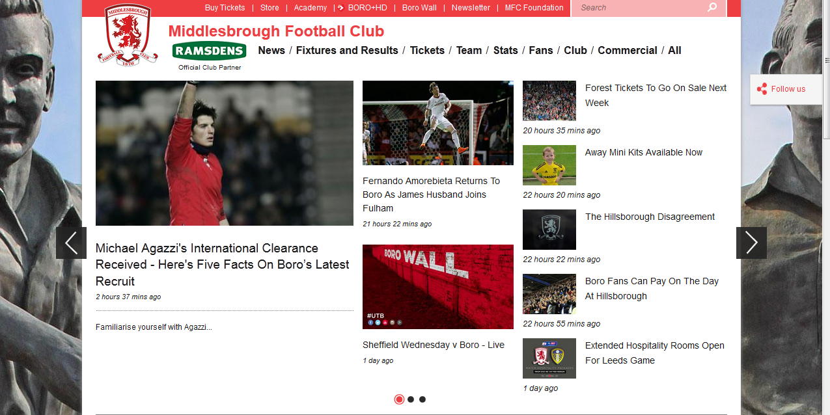
Task: Click the Middlesbrough club crest logo
Action: click(128, 35)
